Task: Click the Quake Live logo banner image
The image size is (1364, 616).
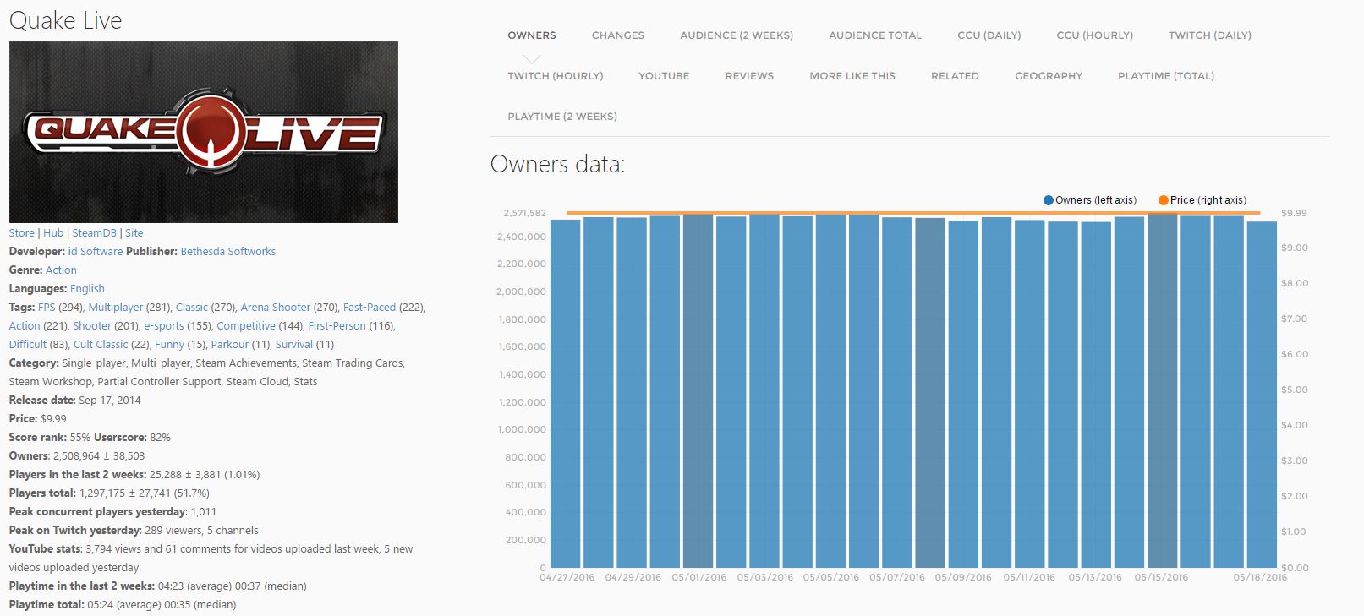Action: tap(203, 132)
